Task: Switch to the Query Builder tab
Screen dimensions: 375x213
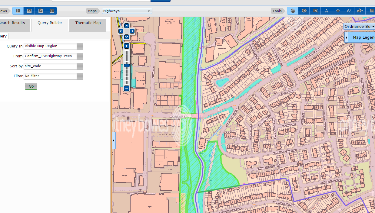Action: click(50, 25)
